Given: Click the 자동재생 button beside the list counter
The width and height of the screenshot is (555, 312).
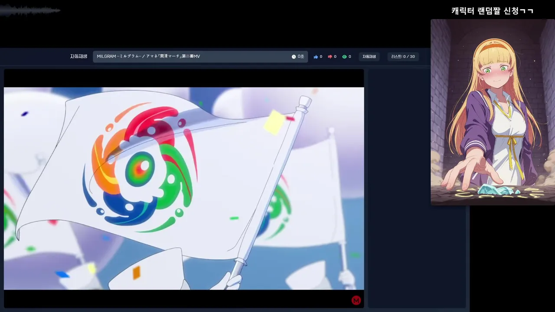Looking at the screenshot, I should 369,57.
